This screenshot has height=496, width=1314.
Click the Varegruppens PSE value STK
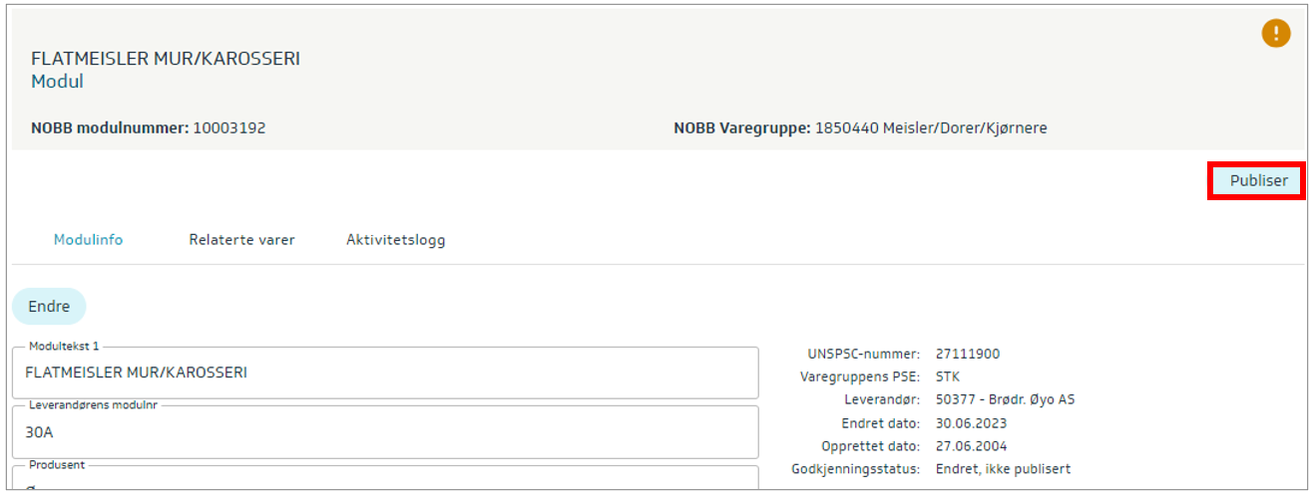(x=948, y=376)
